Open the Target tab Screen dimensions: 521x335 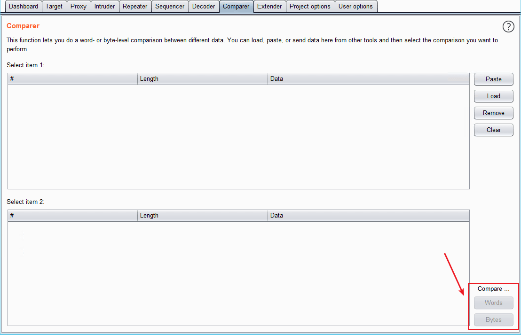click(x=54, y=6)
